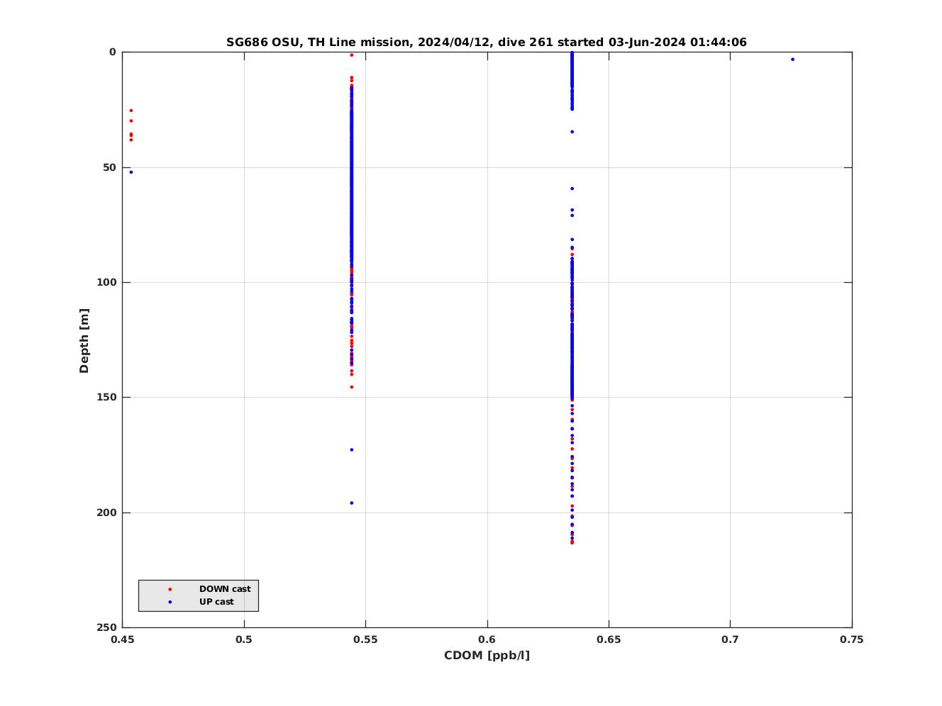Click the x-axis tick label 0.75

click(852, 639)
